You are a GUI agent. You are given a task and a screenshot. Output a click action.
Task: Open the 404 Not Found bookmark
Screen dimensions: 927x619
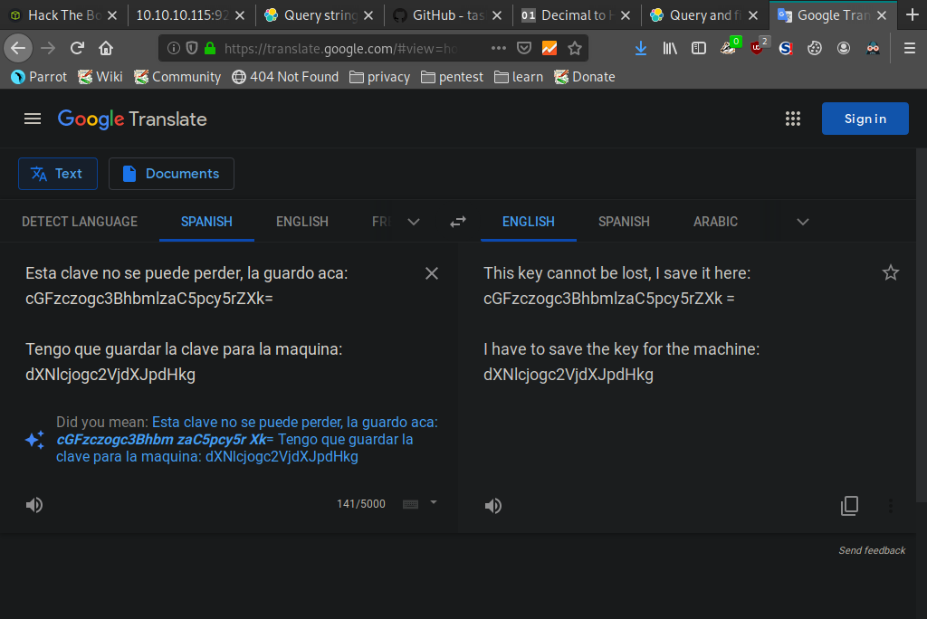285,77
